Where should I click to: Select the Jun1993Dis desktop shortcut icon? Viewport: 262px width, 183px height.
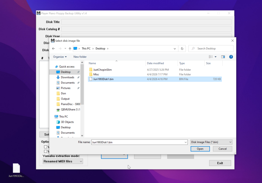point(16,168)
